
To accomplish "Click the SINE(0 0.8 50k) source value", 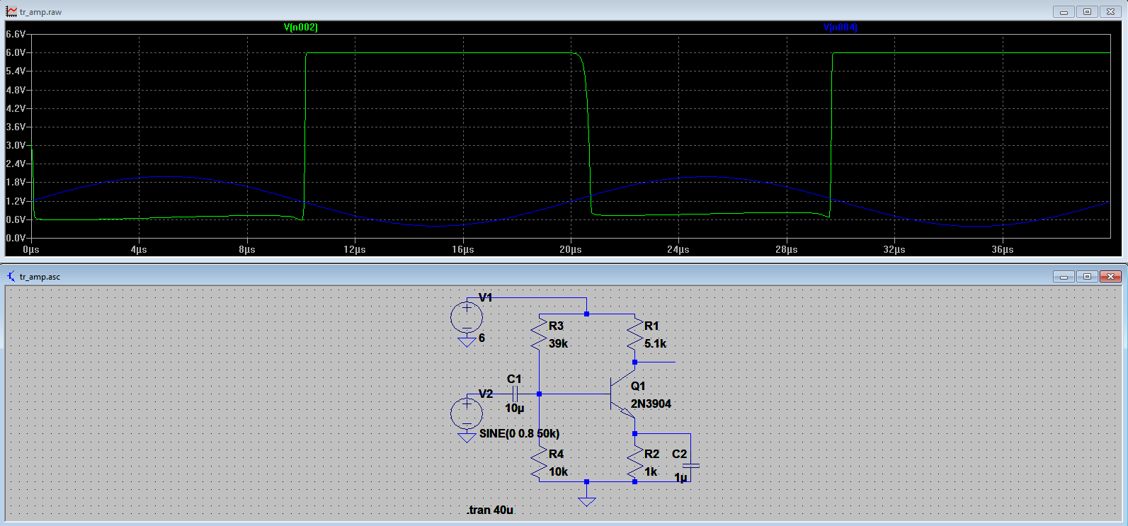I will tap(519, 433).
